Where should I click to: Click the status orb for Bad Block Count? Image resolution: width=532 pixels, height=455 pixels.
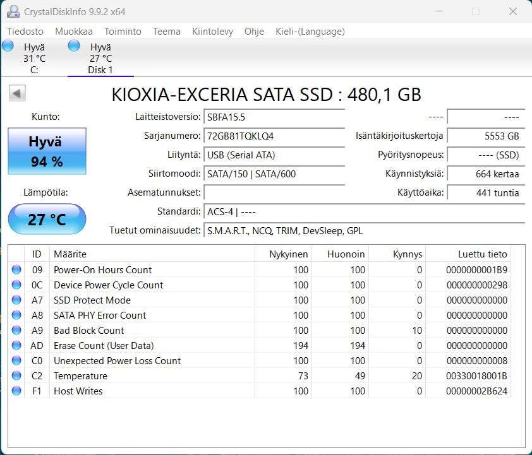point(16,330)
